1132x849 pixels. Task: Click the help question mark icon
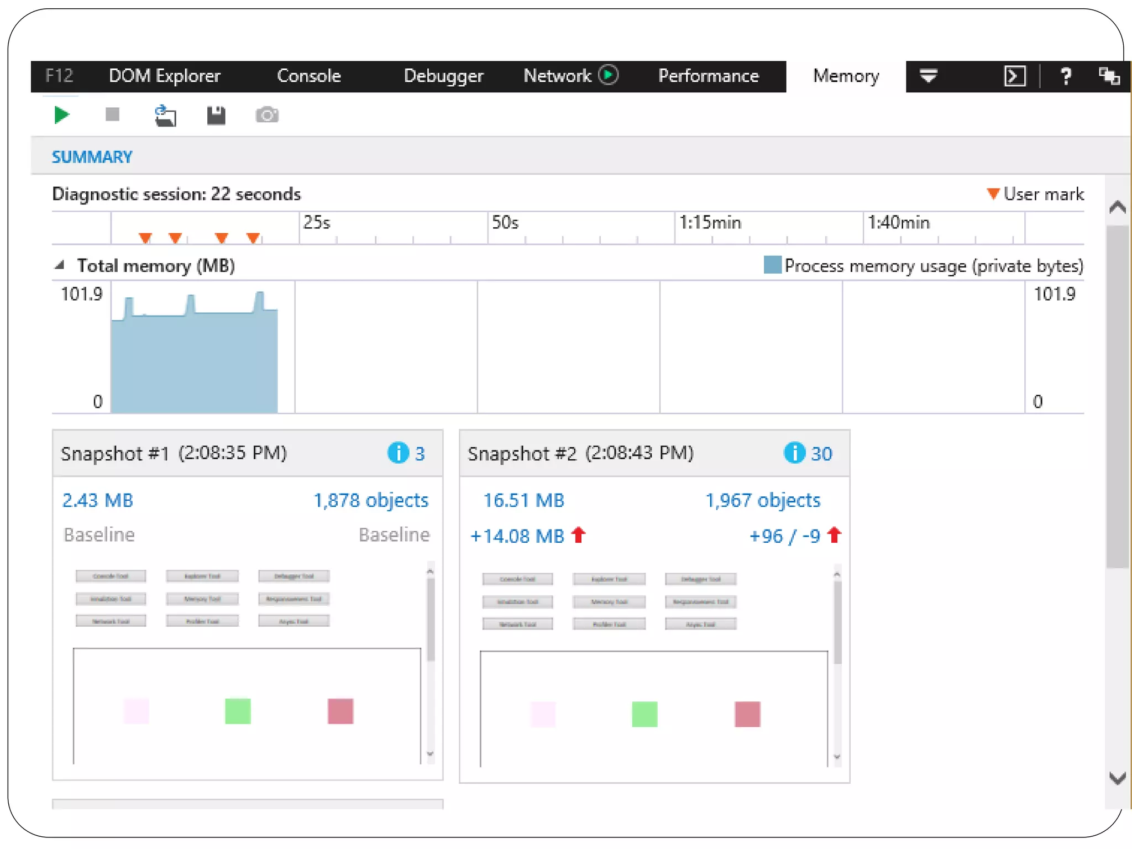point(1066,76)
